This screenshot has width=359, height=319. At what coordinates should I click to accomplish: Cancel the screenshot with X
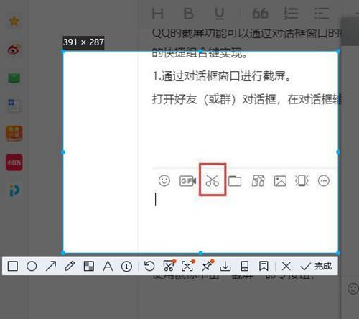286,266
